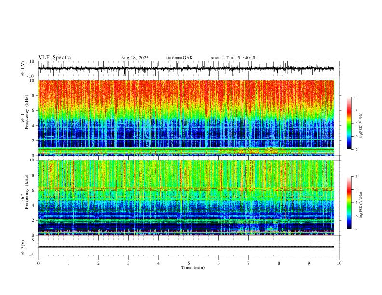Select the "ch.1(V)" waveform axis label
The width and height of the screenshot is (382, 295).
point(23,68)
